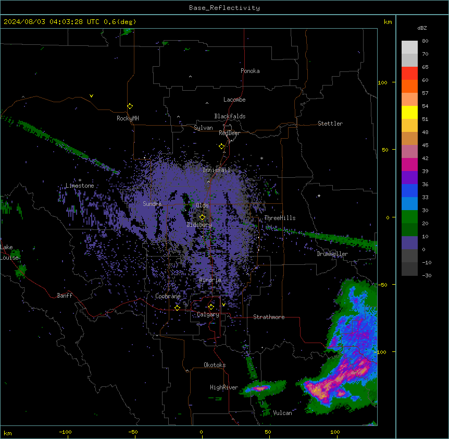Click the Limestone label

point(80,186)
